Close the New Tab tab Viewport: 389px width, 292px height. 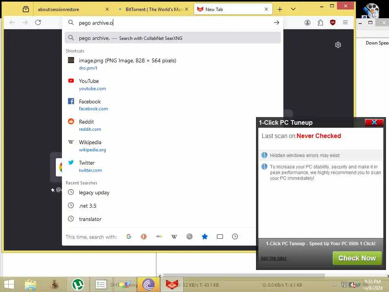pyautogui.click(x=266, y=10)
